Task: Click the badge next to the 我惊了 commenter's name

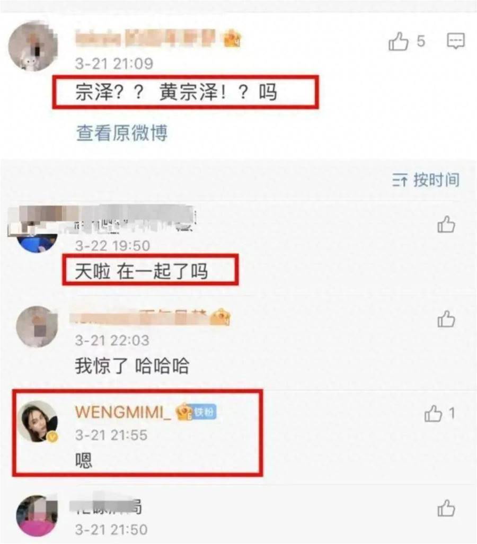Action: click(221, 317)
